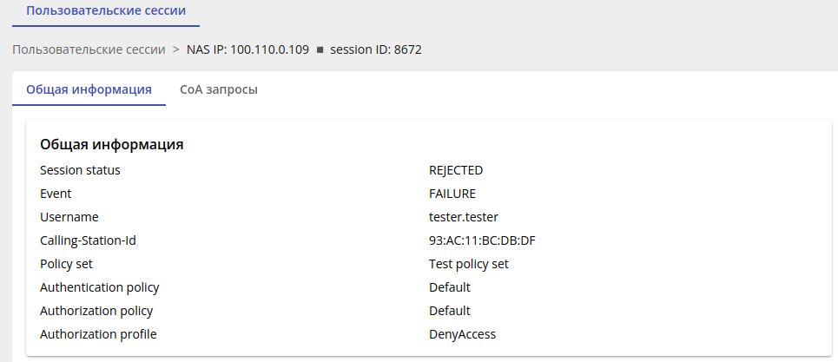Open the Test policy set value
This screenshot has height=362, width=838.
point(469,264)
